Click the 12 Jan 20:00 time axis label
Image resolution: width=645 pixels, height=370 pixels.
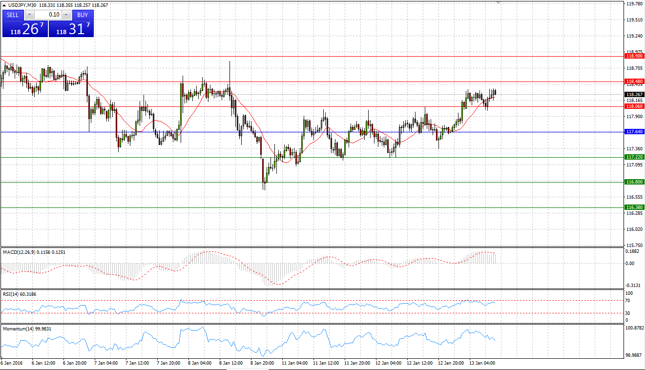click(x=450, y=363)
